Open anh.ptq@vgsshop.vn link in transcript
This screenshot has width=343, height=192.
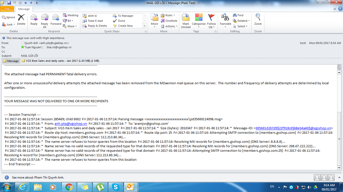71,123
